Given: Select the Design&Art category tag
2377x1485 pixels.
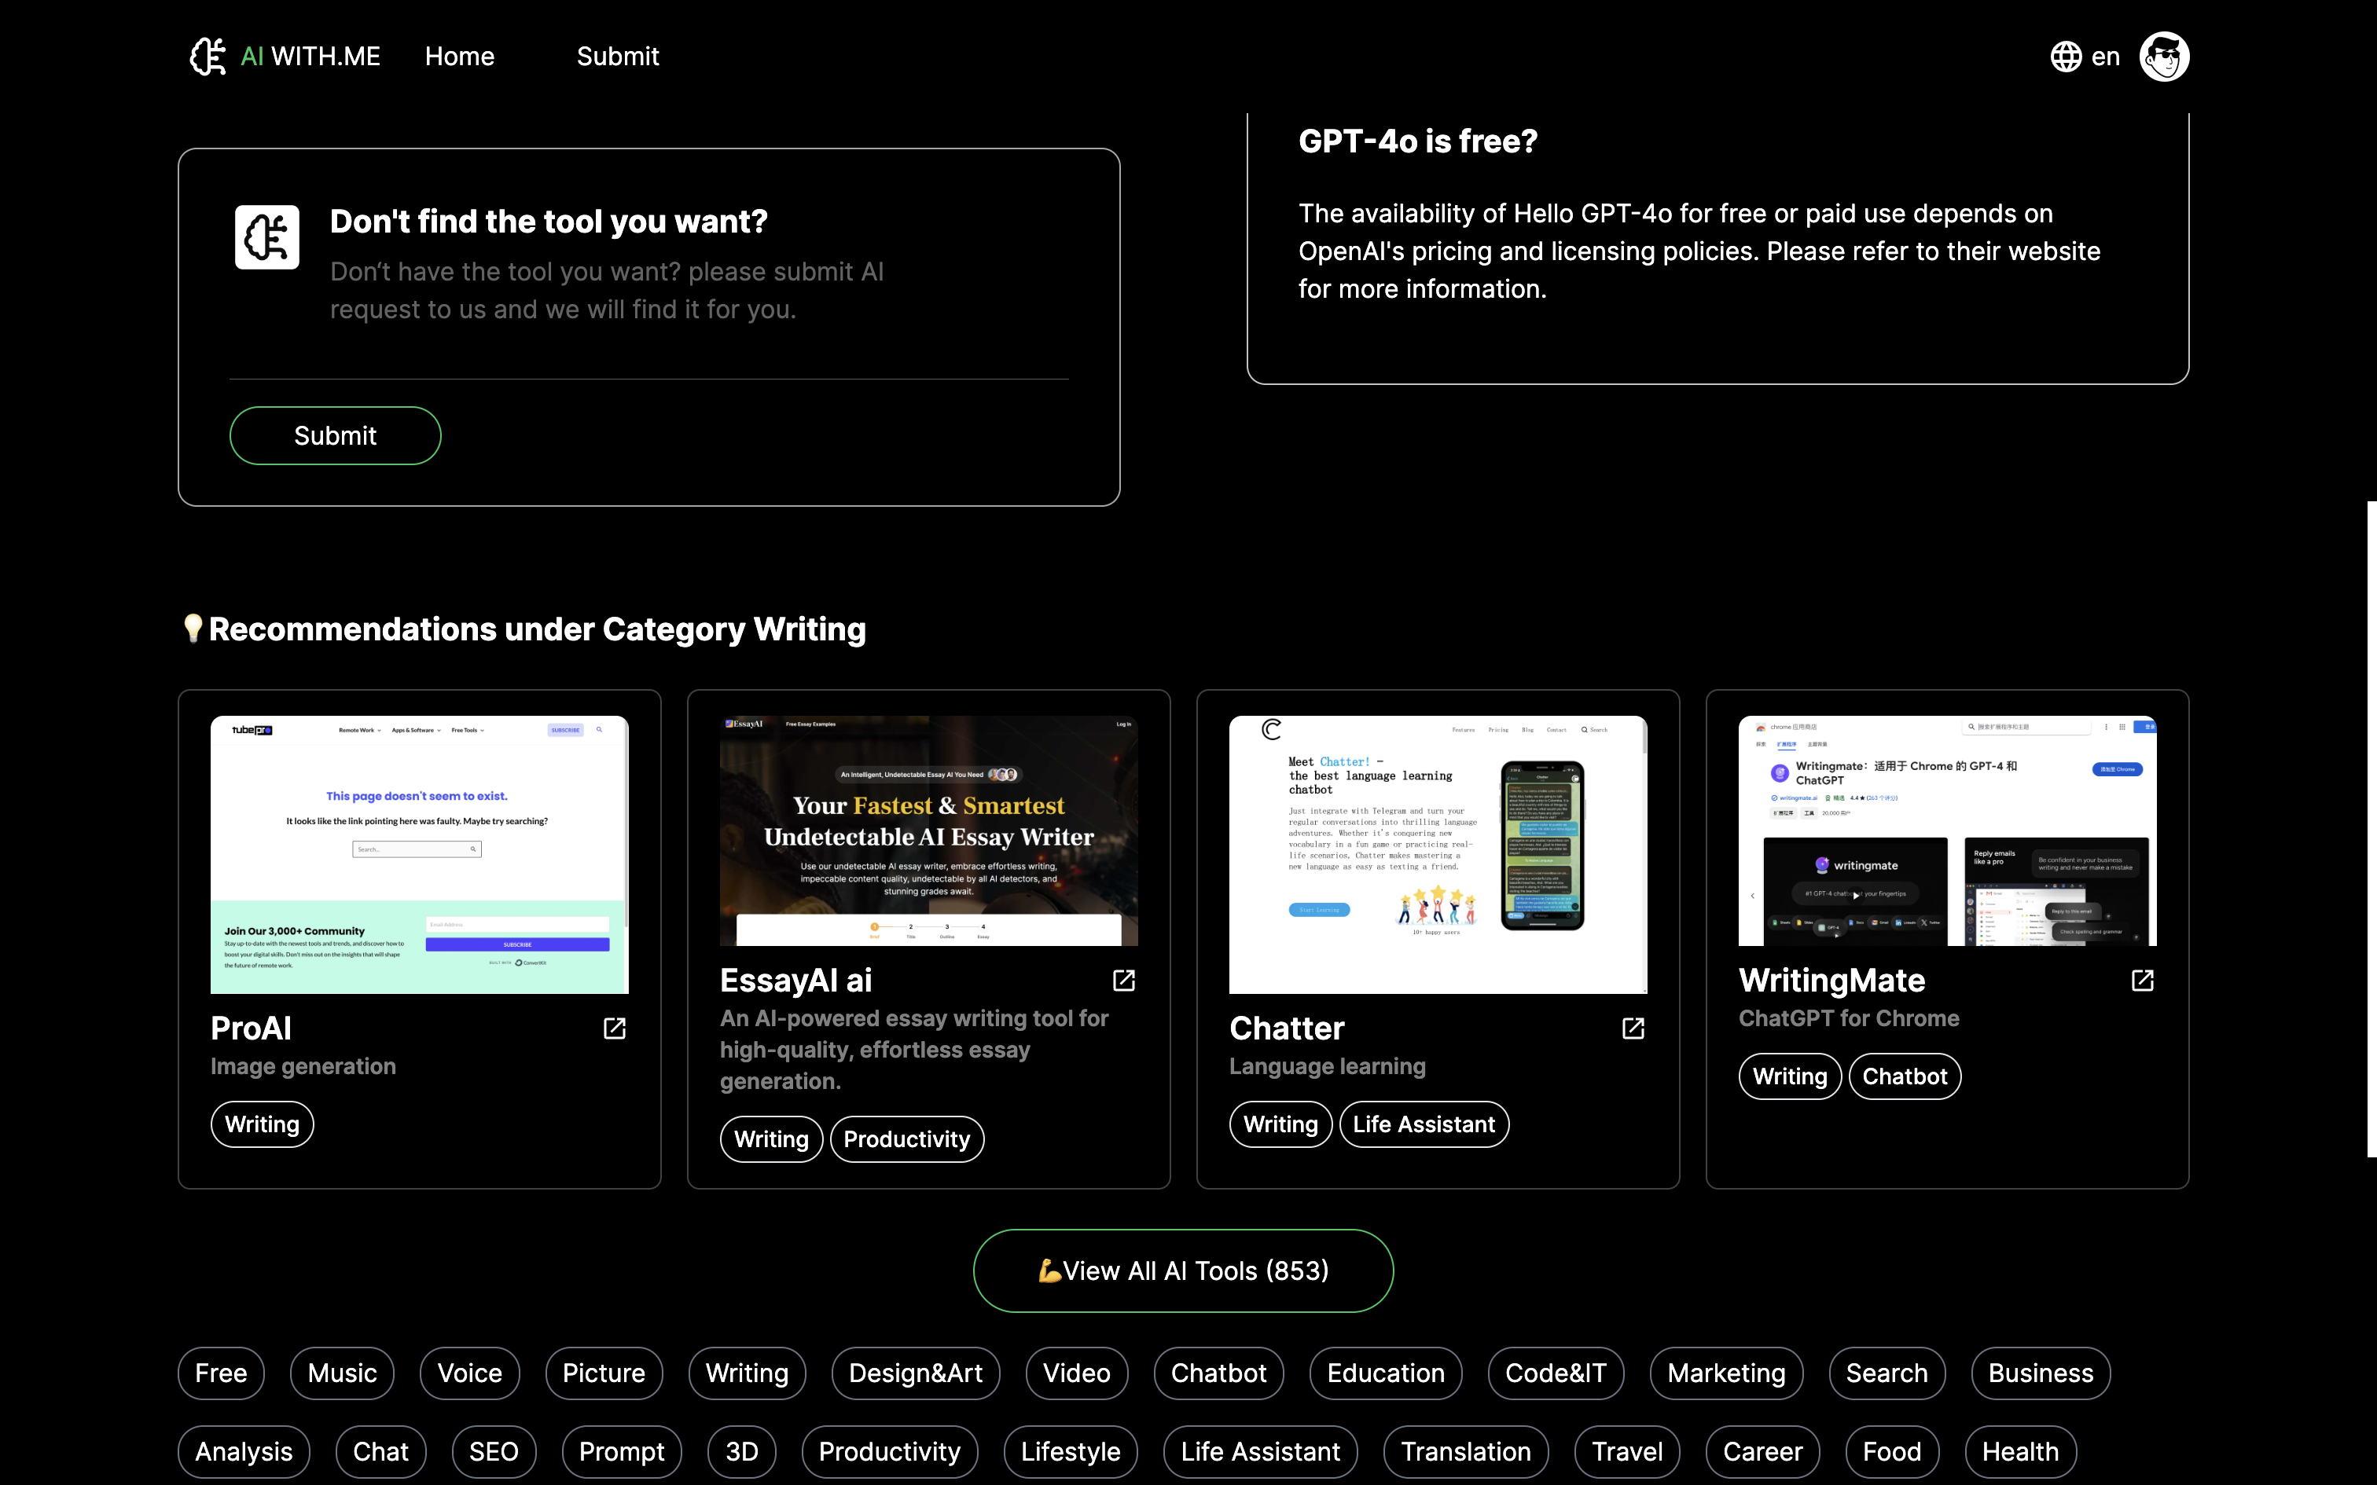Looking at the screenshot, I should point(916,1373).
